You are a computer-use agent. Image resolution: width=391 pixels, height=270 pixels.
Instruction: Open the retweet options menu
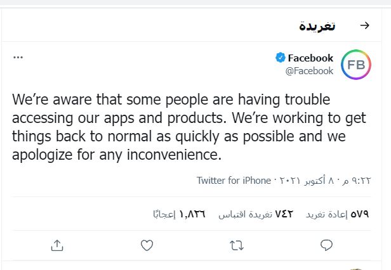(x=237, y=245)
